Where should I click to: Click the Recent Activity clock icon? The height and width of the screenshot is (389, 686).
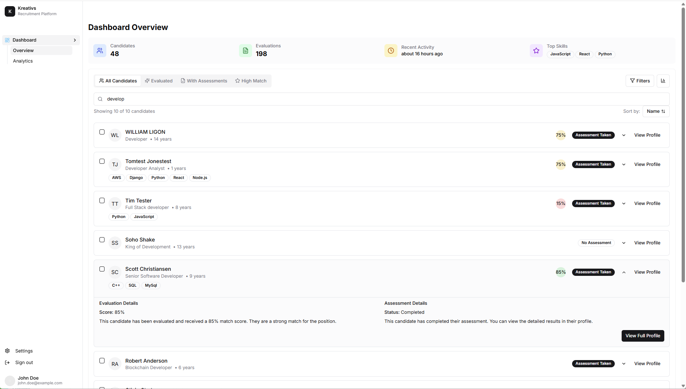tap(391, 51)
